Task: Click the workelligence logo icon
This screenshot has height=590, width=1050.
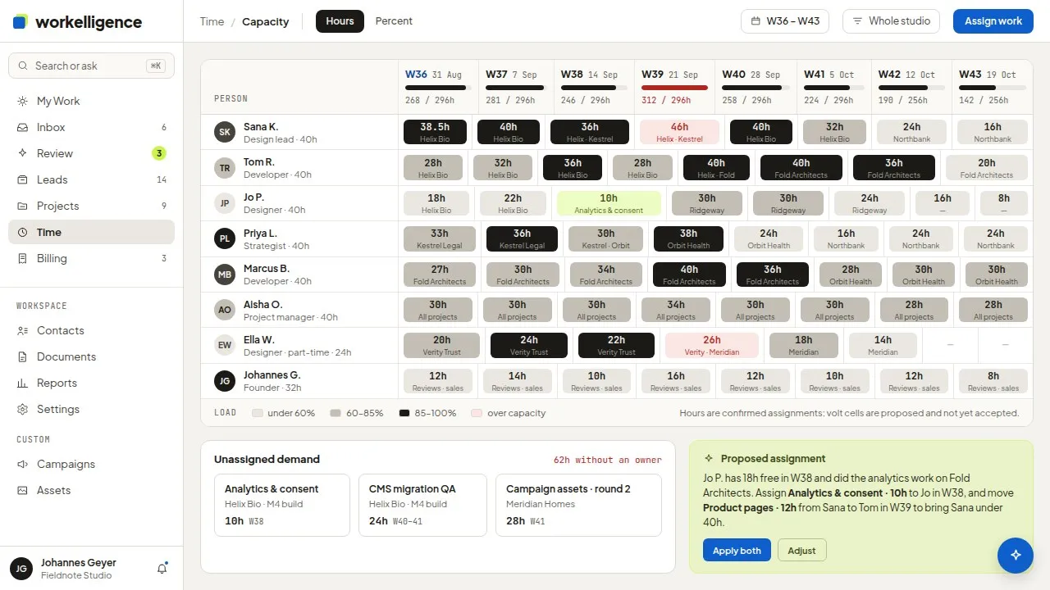Action: pos(21,22)
